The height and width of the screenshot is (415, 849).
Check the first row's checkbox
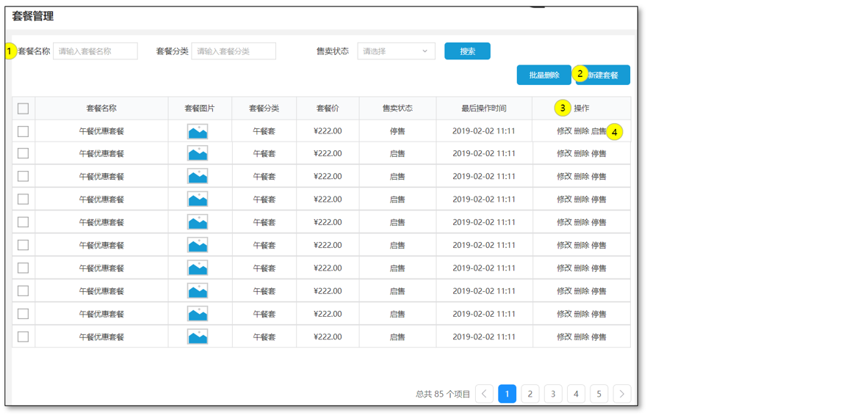[x=24, y=131]
